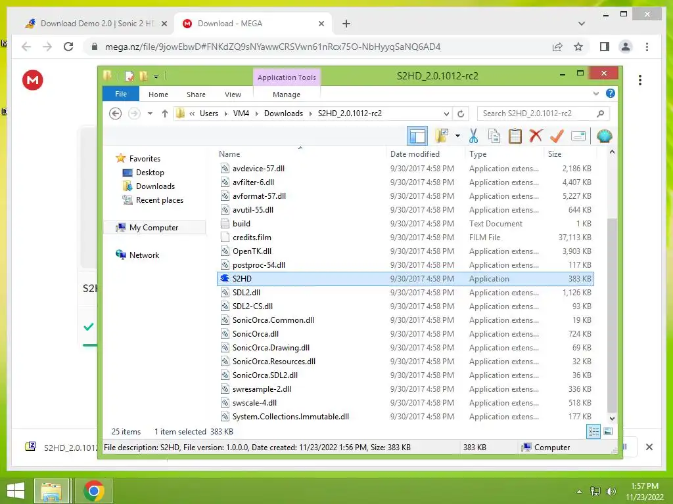Open dropdown arrow beside new folder icon

pos(458,136)
